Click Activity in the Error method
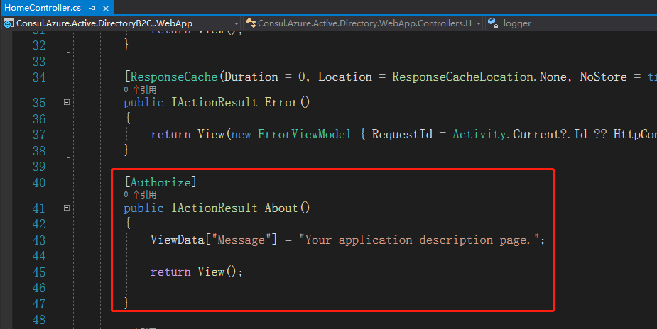This screenshot has height=329, width=657. pyautogui.click(x=479, y=134)
